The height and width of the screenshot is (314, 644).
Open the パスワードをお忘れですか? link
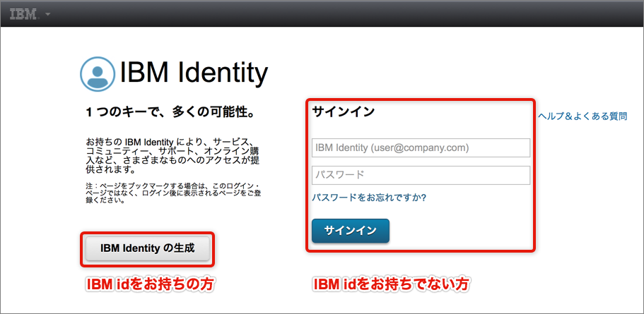(x=369, y=198)
